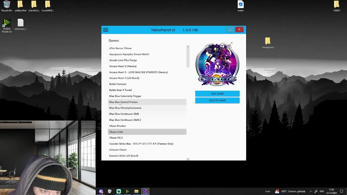
Task: Select the videot&cli... desktop folder
Action: click(x=34, y=6)
